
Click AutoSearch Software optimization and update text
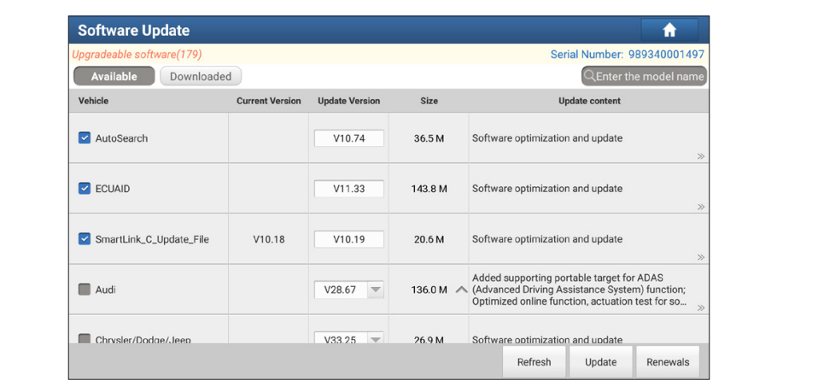click(x=547, y=138)
